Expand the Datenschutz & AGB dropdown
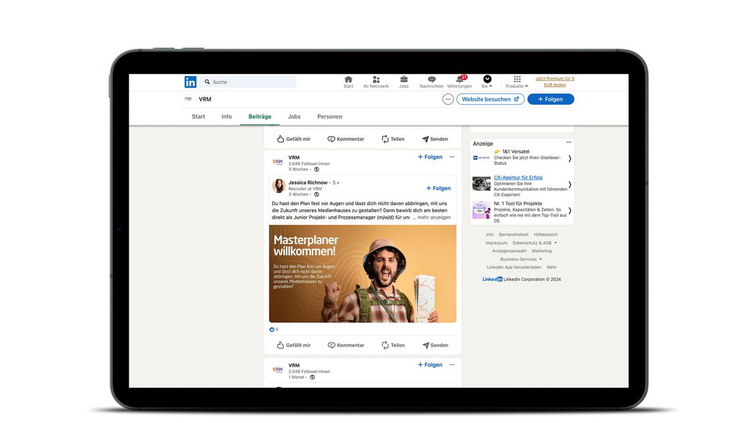The image size is (752, 423). (x=535, y=243)
